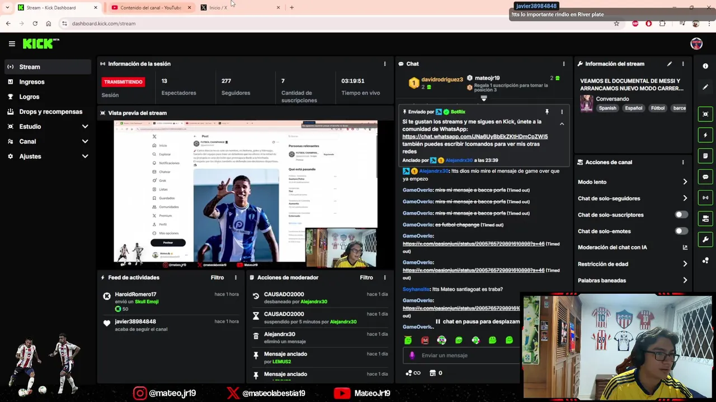Open Restricción de edad chevron
Screen dimensions: 716x402
[x=685, y=264]
